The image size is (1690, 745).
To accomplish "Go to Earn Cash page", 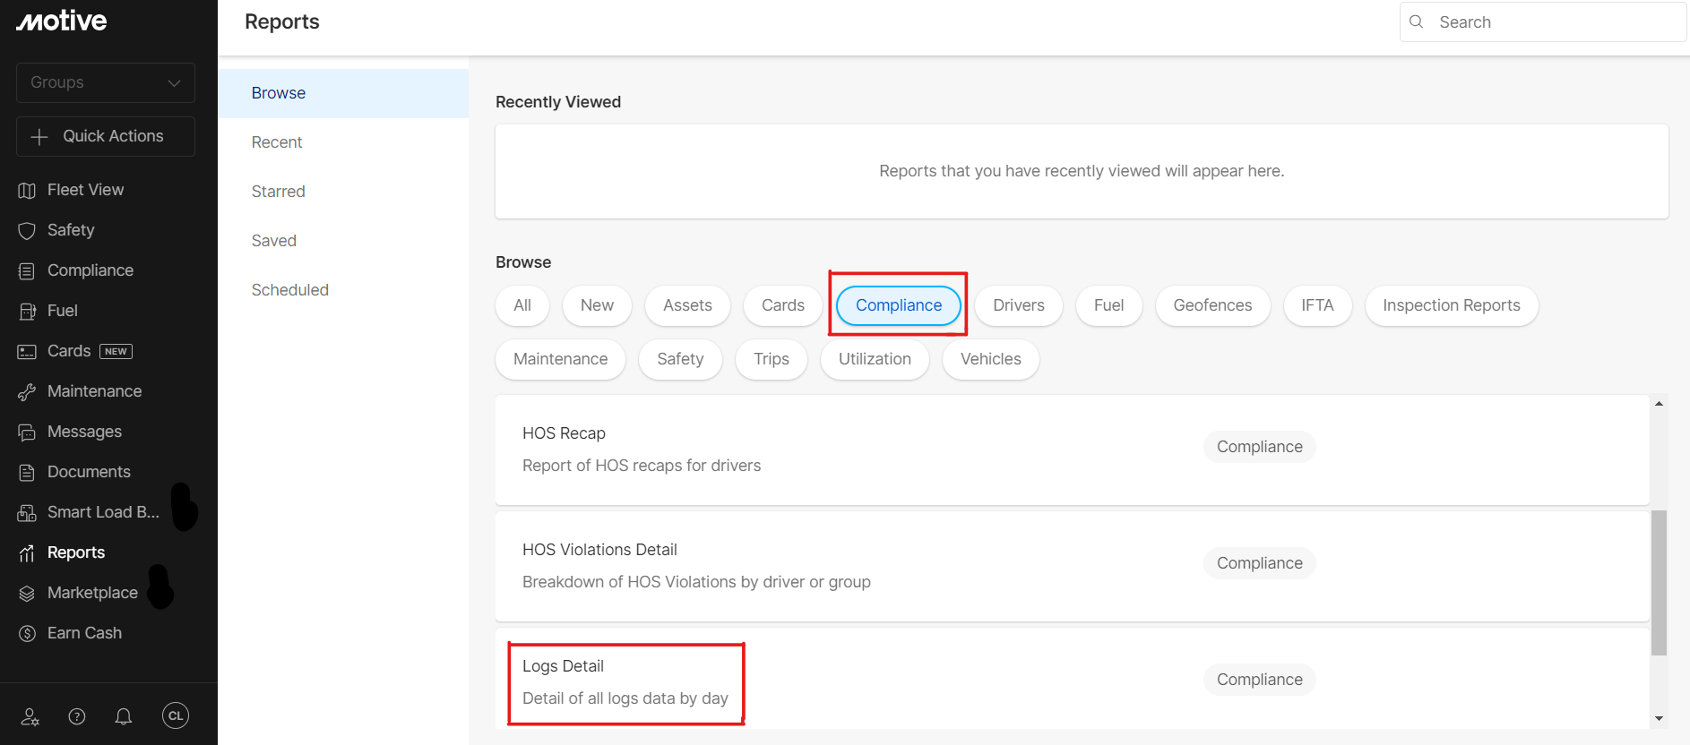I will [x=84, y=633].
